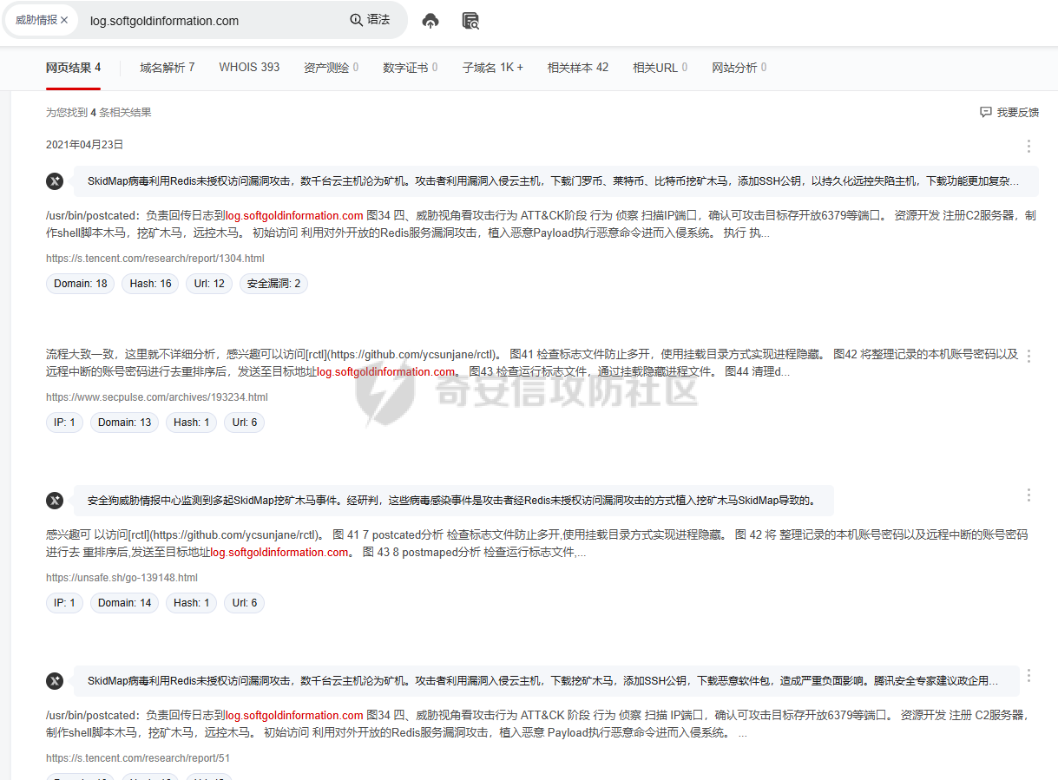Open the 相关样本 42 tab

(x=578, y=68)
